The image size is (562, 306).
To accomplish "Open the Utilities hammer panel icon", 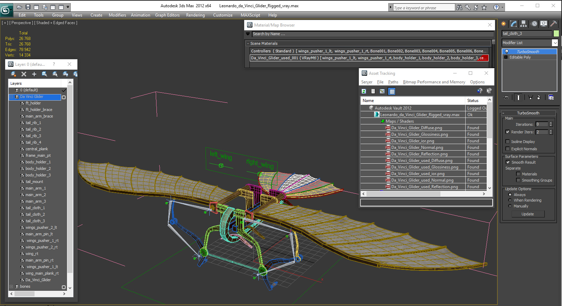I will 554,24.
